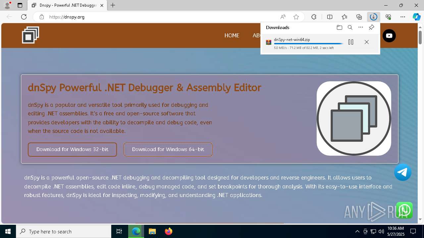Screen dimensions: 424x238
Task: Click the dnSpy logo in header
Action: (30, 35)
